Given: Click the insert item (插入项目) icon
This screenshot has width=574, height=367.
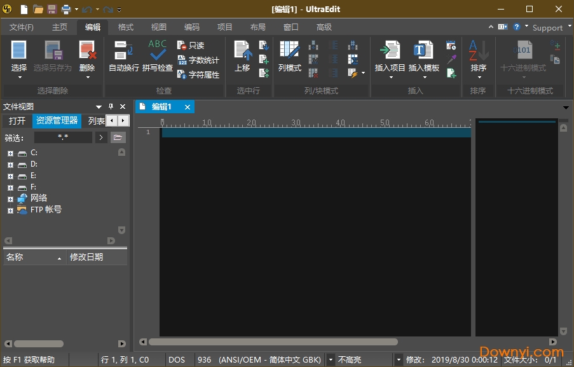Looking at the screenshot, I should click(390, 50).
